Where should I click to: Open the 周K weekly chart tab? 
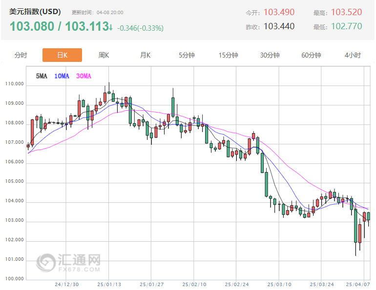click(104, 55)
